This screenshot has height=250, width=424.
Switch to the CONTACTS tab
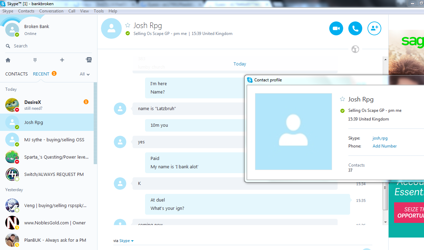pos(16,74)
